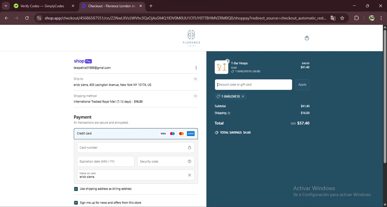Remove the T-BARLOVE10 discount code tag

point(243,96)
